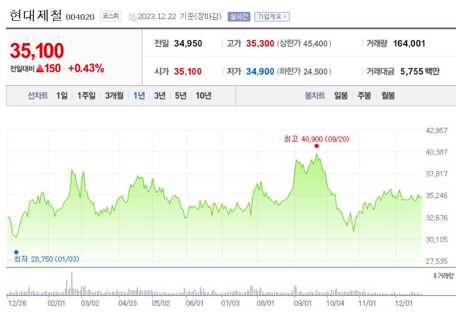This screenshot has width=456, height=318.
Task: Click the 11/01 x-axis date label
Action: click(367, 303)
